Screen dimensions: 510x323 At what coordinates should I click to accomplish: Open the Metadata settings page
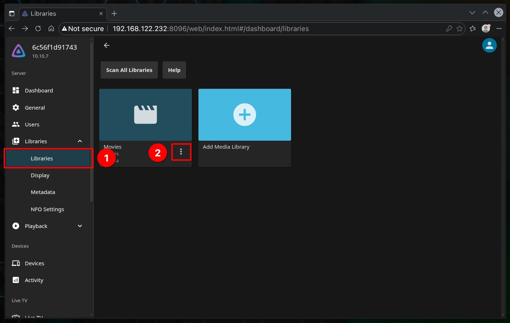coord(43,192)
